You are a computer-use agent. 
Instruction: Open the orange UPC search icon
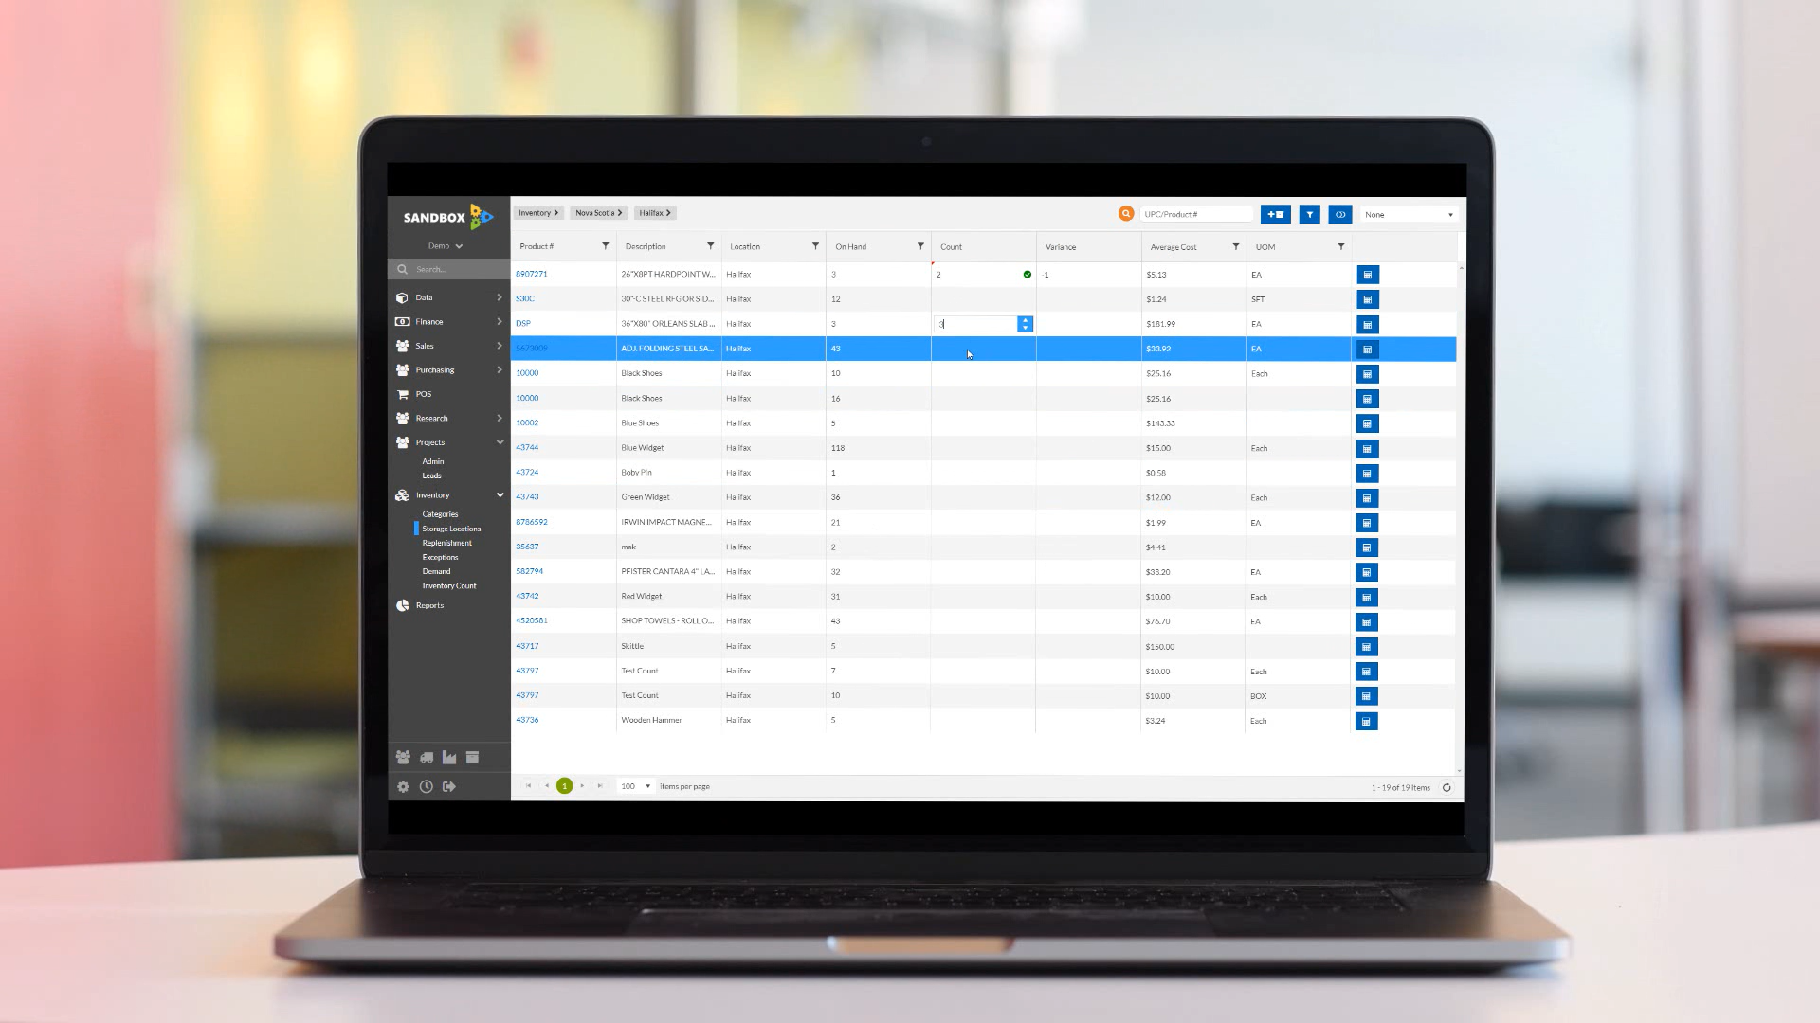(1126, 213)
